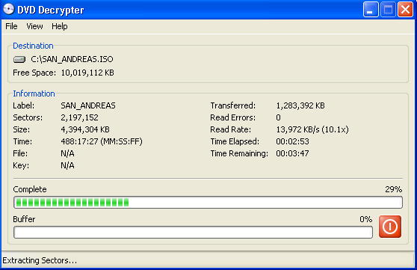Image resolution: width=417 pixels, height=270 pixels.
Task: Select the destination path C:\SAN_ANDREAS.ISO
Action: click(x=72, y=59)
